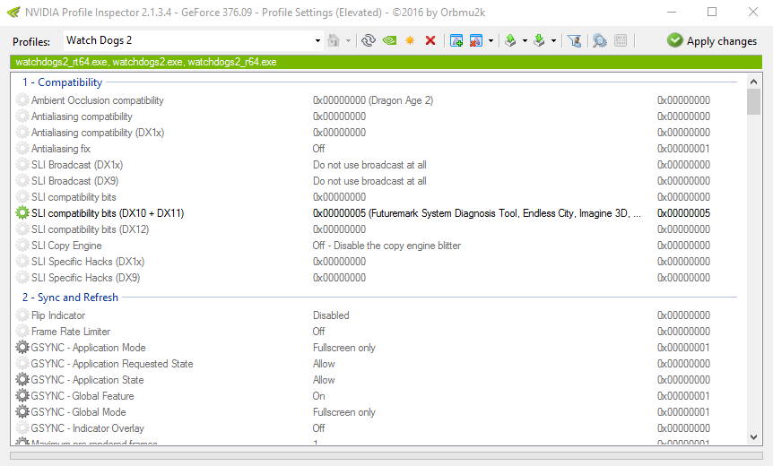Click the dark gear for GSYNC - Global Mode
Viewport: 773px width, 466px height.
tap(22, 412)
